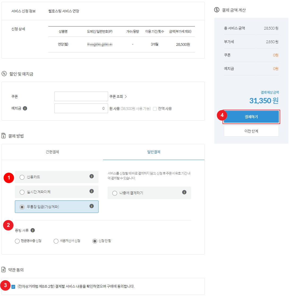Click the document icon by 약관 동의
The image size is (290, 296).
click(3, 270)
